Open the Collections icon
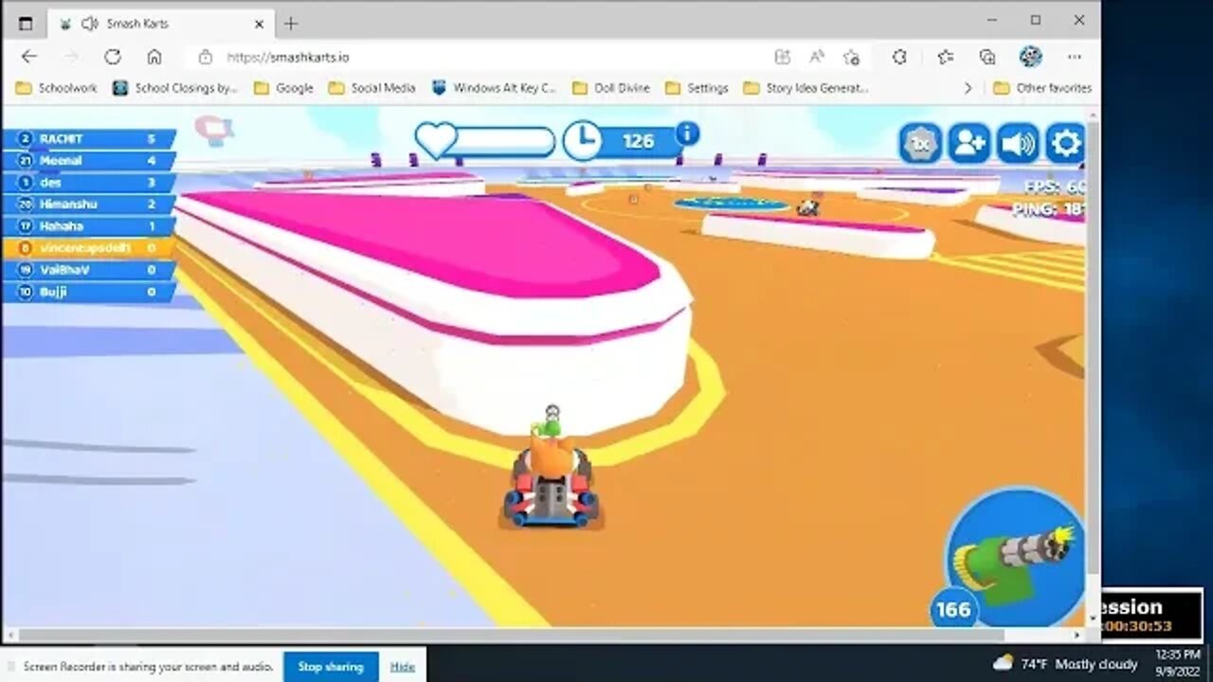 click(x=987, y=57)
